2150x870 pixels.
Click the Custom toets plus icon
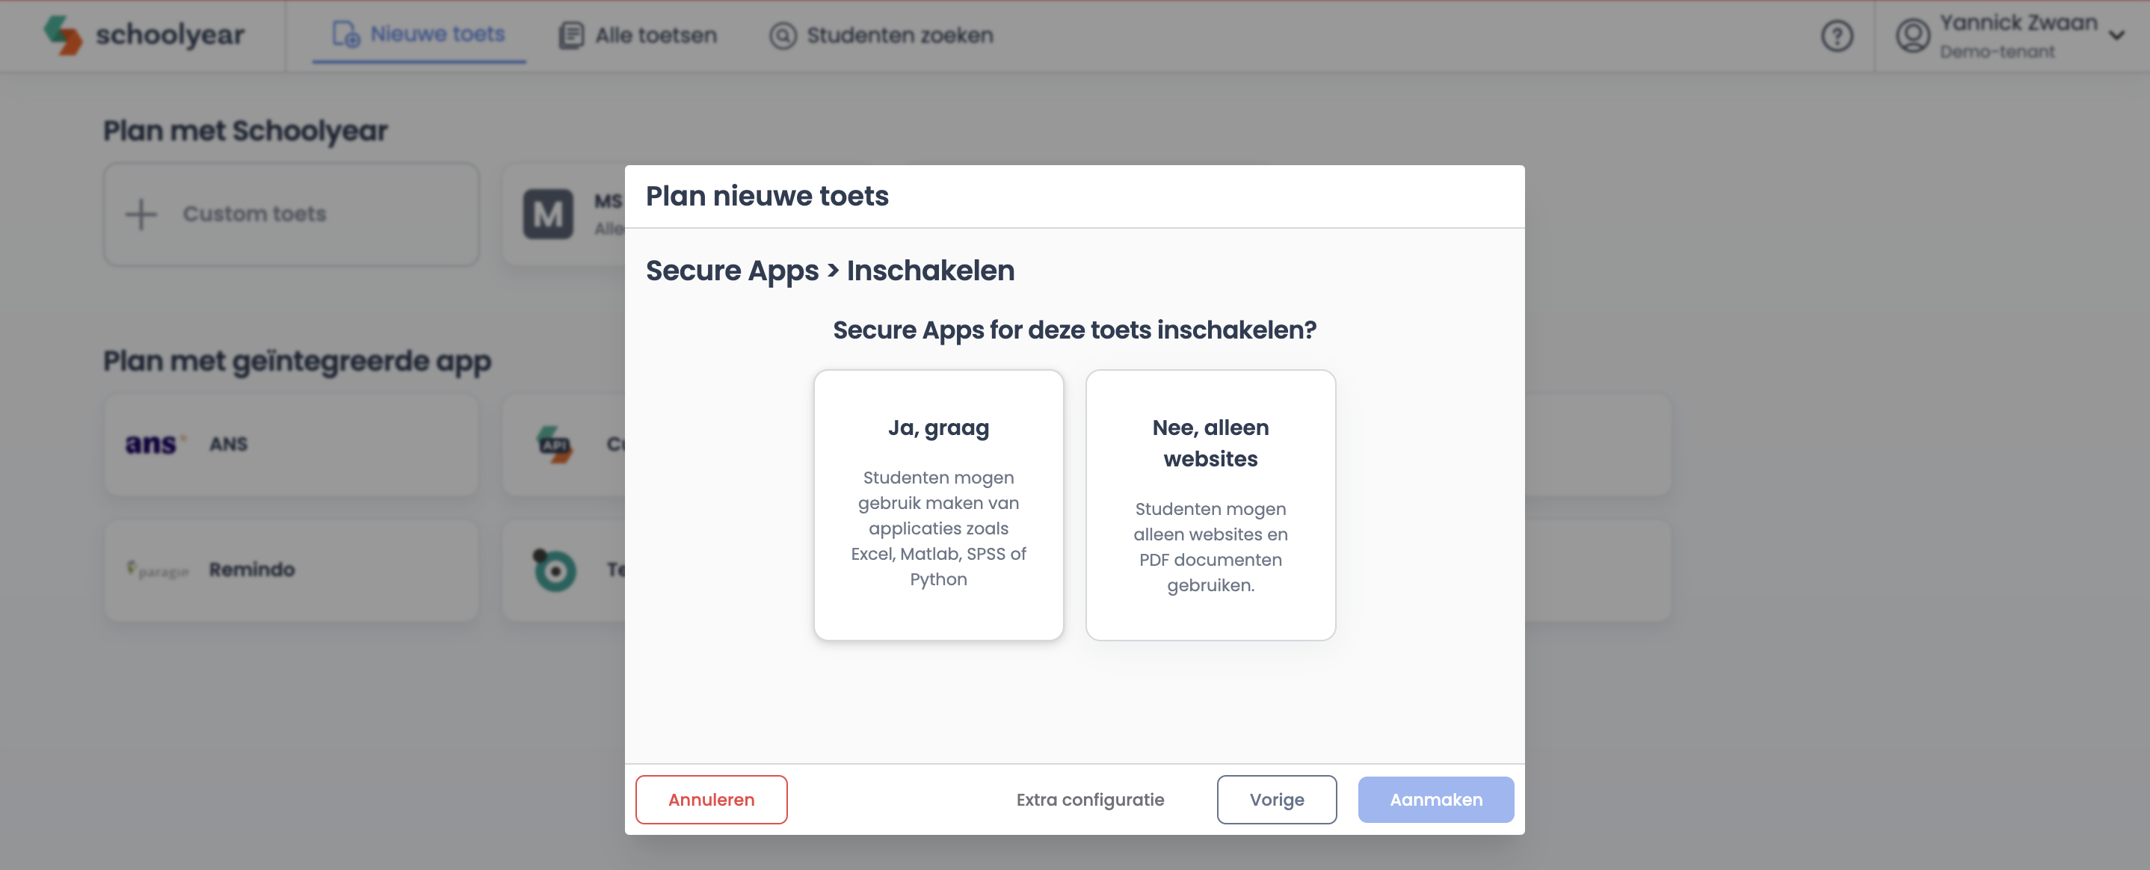[141, 215]
